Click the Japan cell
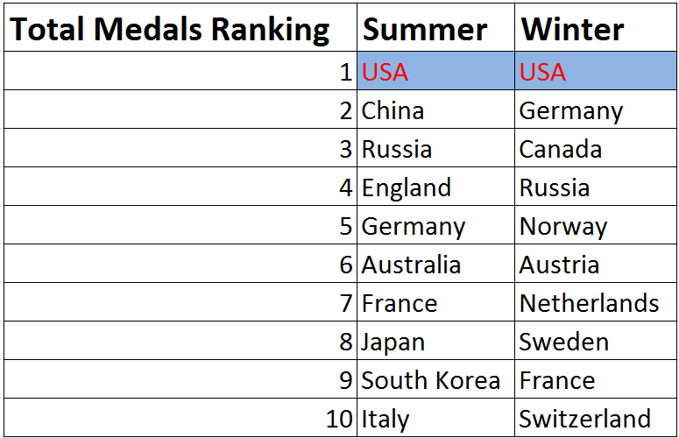Screen dimensions: 679x438 click(435, 342)
